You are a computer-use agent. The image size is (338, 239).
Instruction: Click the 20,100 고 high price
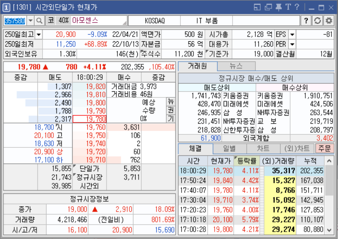point(48,136)
